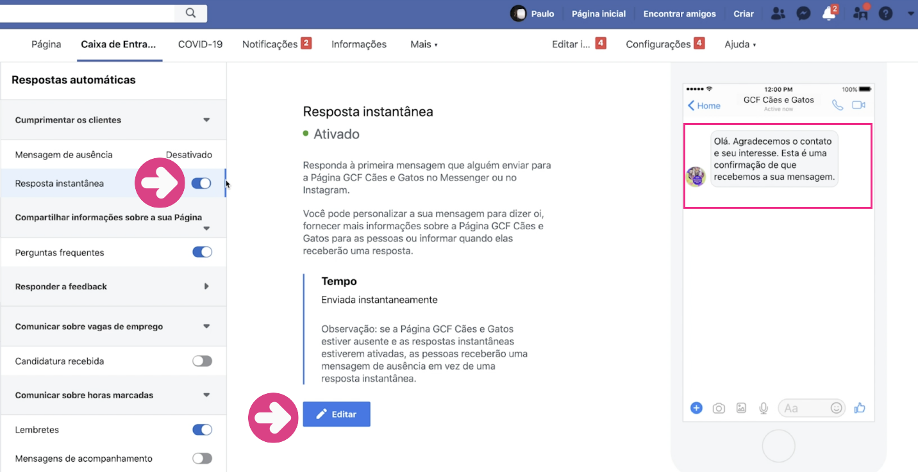Select the Mensagem de ausência row

click(113, 154)
